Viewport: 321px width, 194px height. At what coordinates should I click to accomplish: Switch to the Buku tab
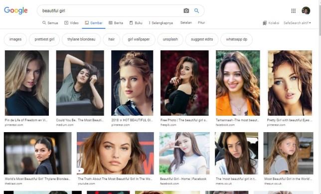click(136, 23)
